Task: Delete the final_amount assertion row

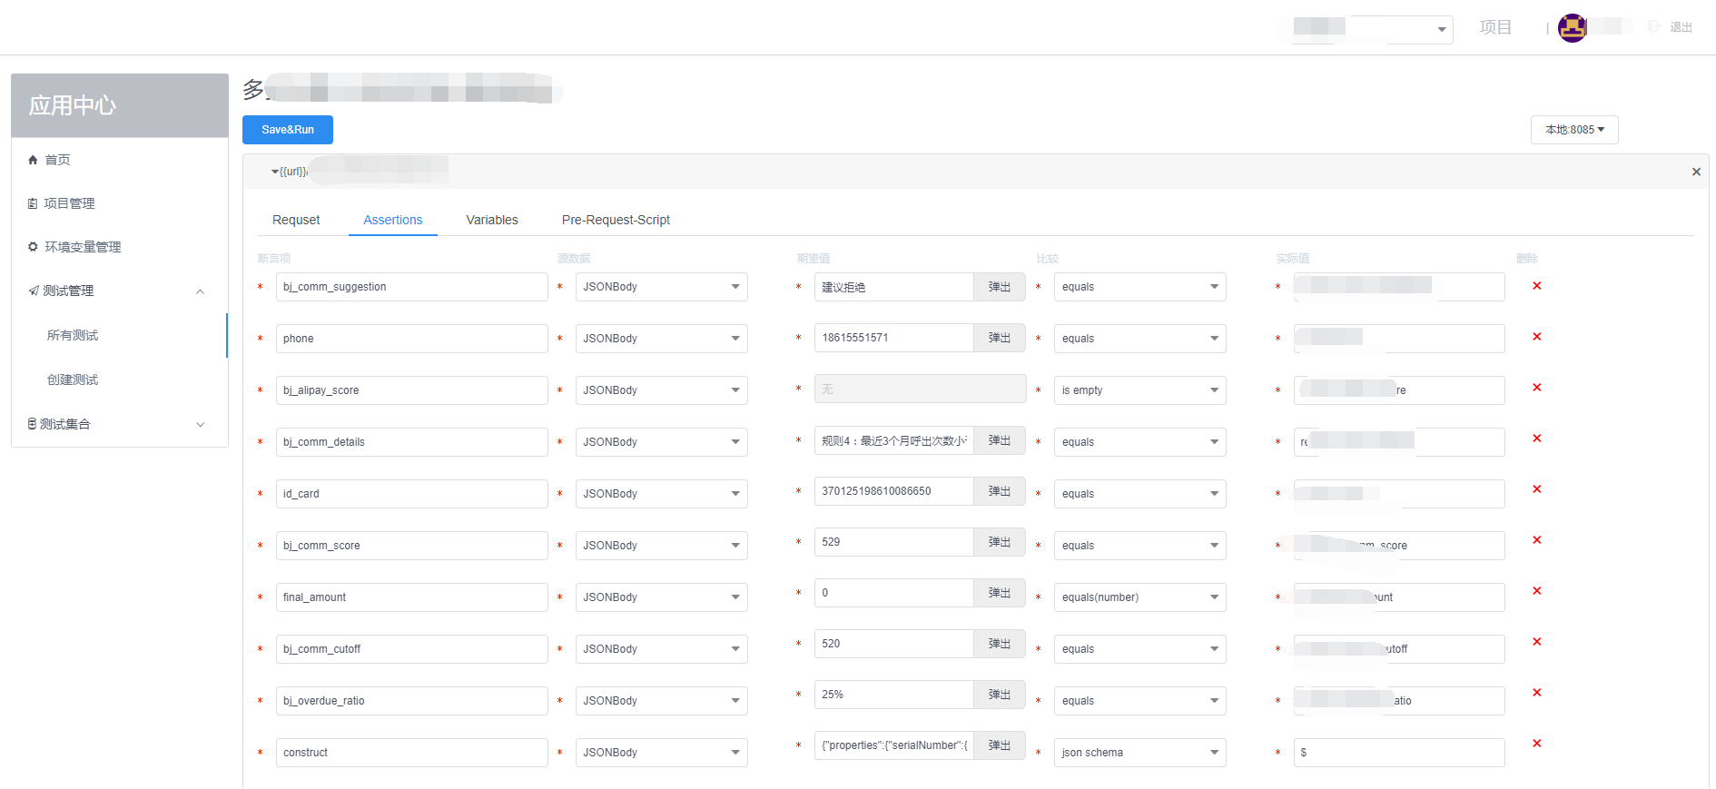Action: coord(1537,591)
